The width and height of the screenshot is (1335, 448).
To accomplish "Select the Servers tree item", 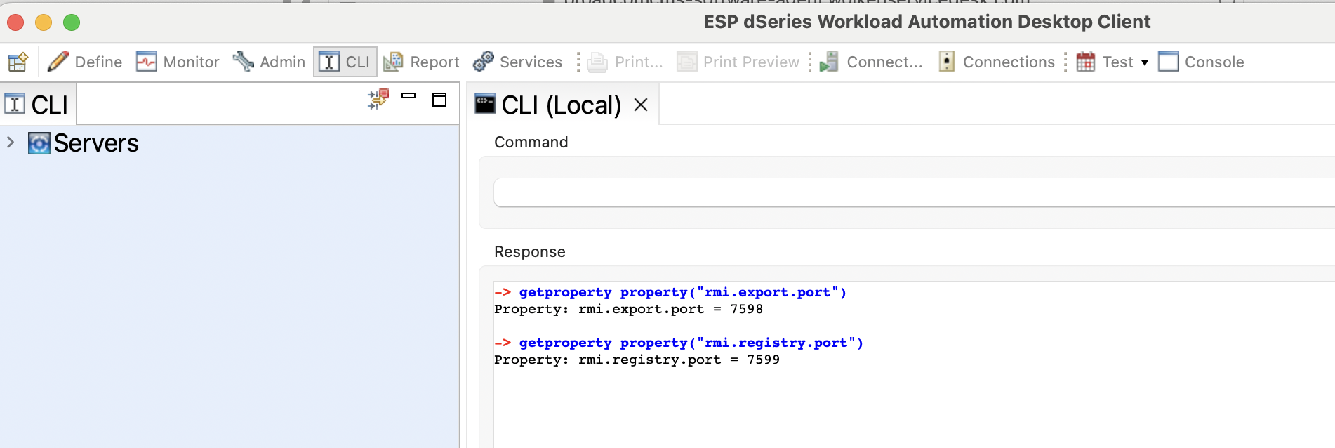I will click(95, 143).
